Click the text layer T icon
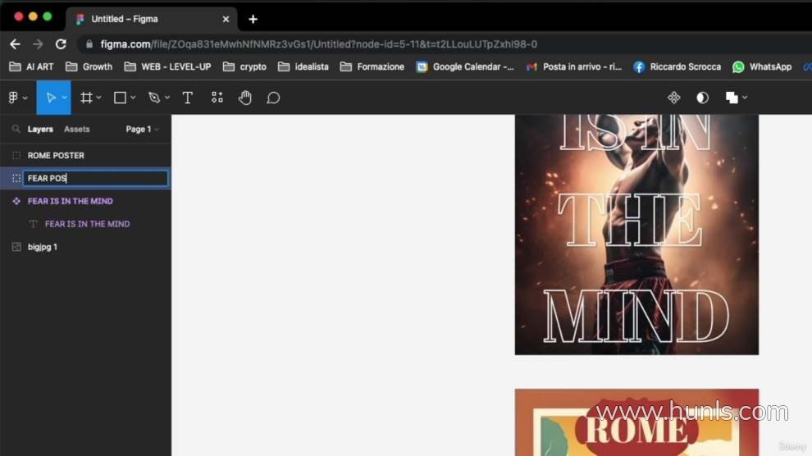Viewport: 812px width, 456px height. 33,224
